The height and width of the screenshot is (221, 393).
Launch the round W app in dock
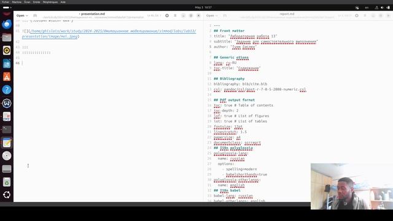click(7, 103)
